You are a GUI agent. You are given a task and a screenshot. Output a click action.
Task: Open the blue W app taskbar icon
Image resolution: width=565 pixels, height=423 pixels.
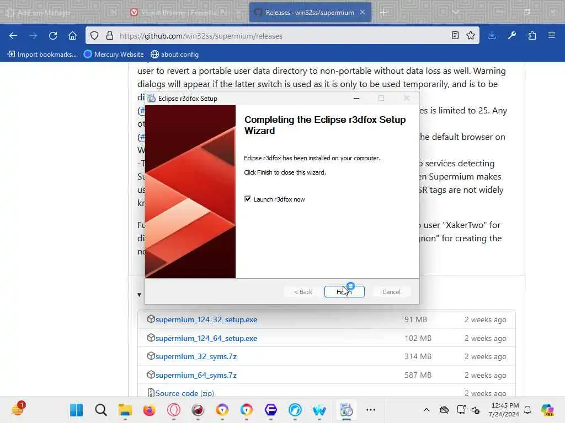tap(319, 410)
